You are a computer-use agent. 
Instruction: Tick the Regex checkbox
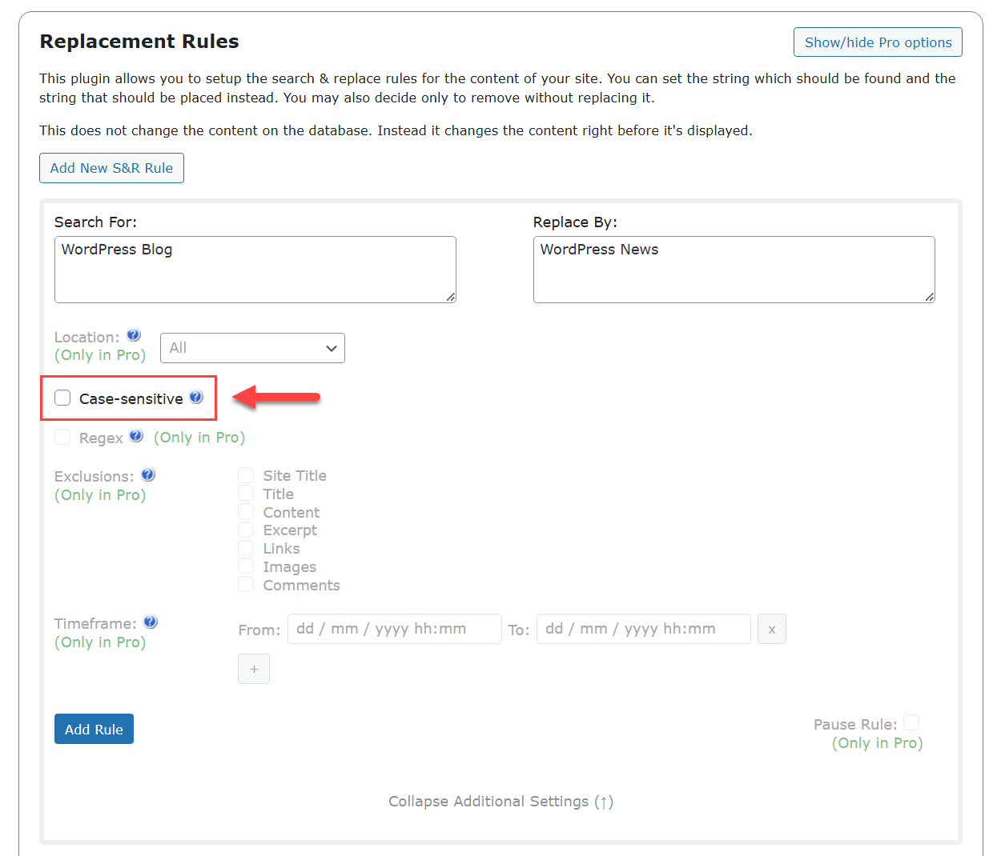(x=62, y=437)
